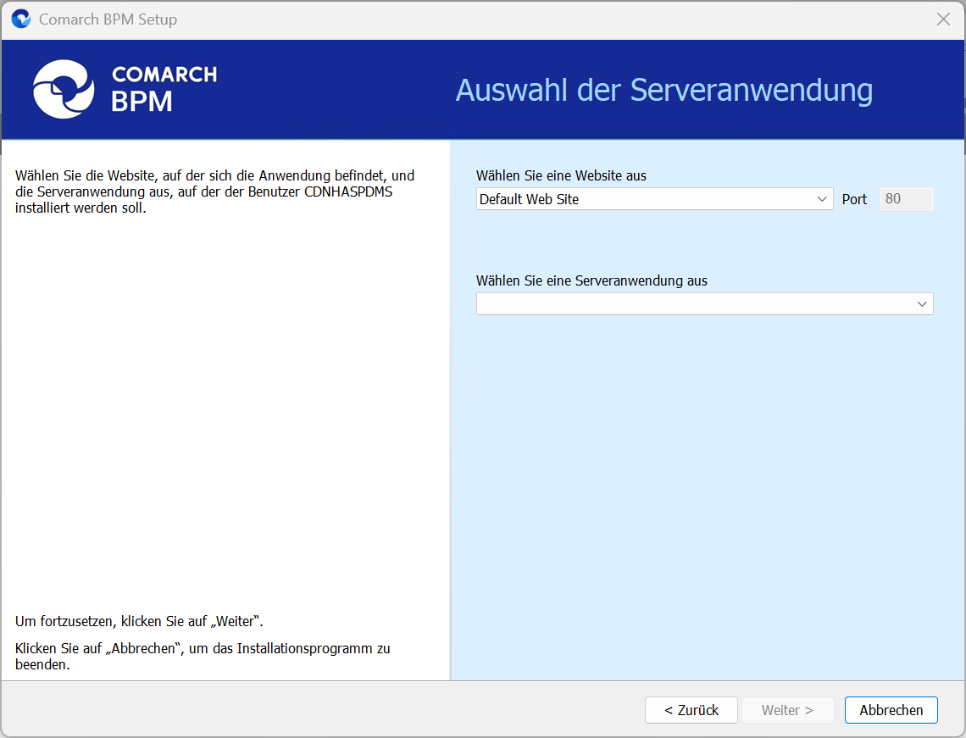This screenshot has width=966, height=738.
Task: Click the description paragraph mentioning CDNHASPDMS
Action: 214,191
